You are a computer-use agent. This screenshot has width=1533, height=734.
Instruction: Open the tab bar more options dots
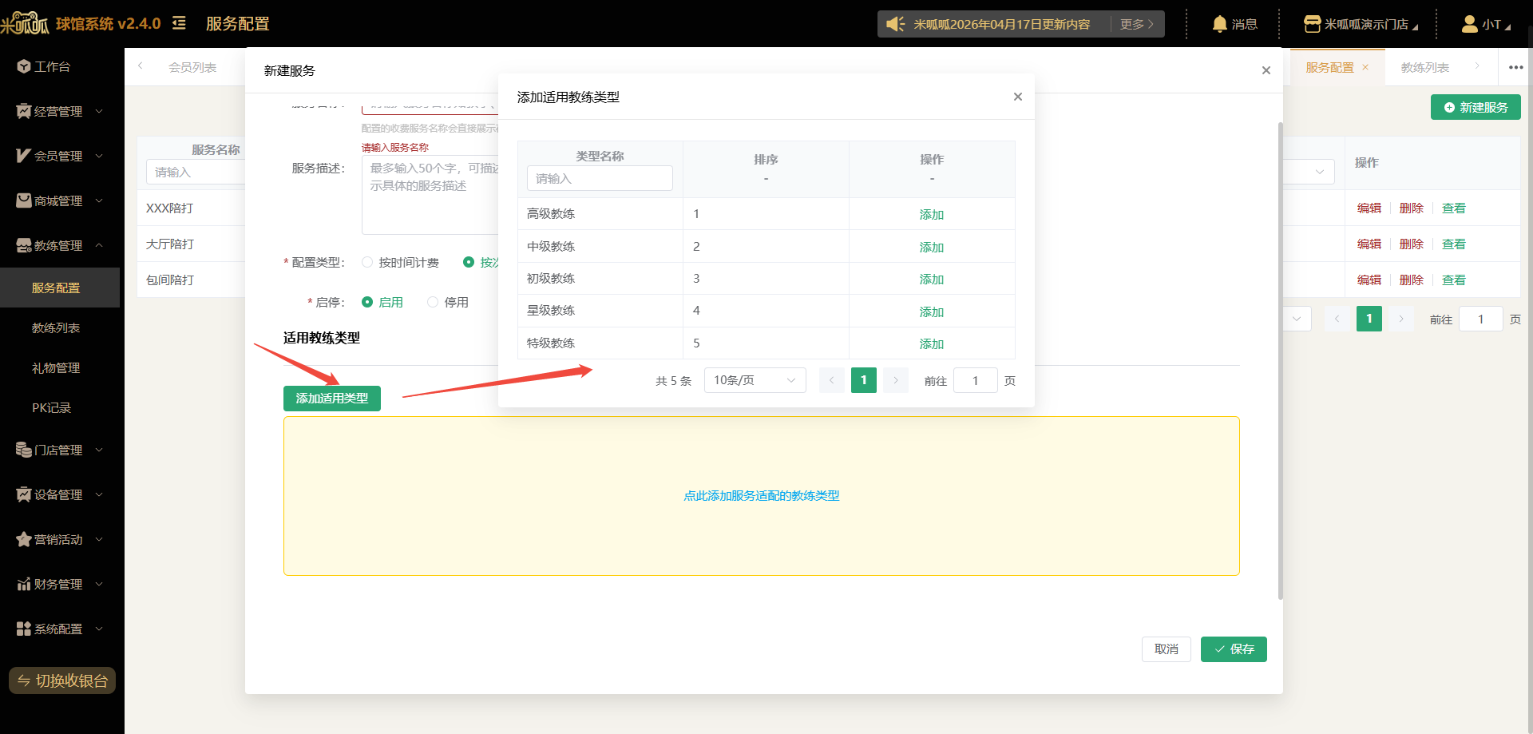tap(1515, 67)
